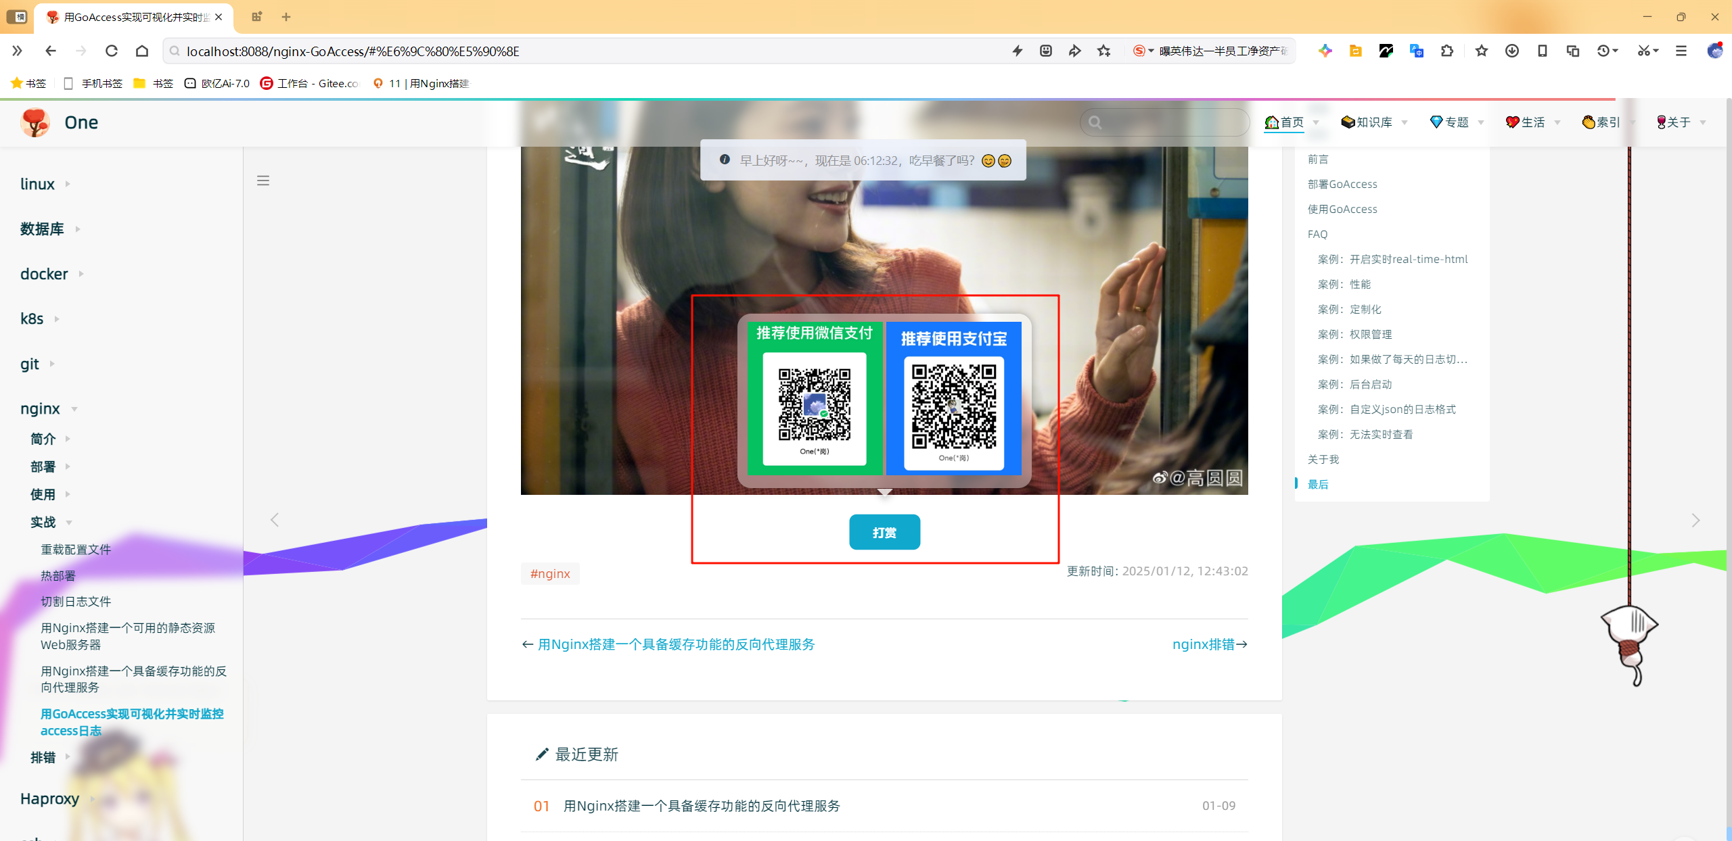Click the WeChat payment QR code

click(815, 405)
